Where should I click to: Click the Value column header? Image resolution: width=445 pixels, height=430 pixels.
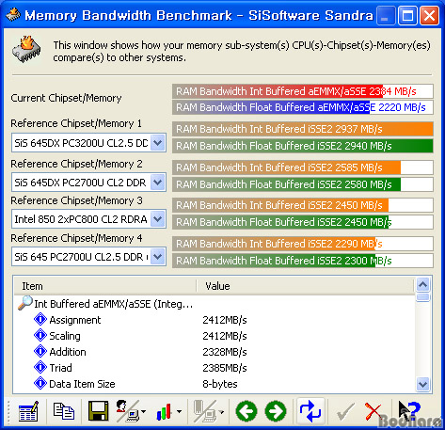(306, 286)
